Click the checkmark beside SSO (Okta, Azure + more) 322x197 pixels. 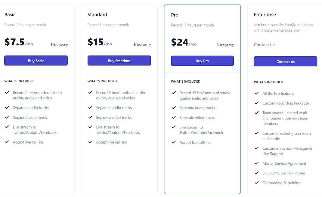[257, 173]
